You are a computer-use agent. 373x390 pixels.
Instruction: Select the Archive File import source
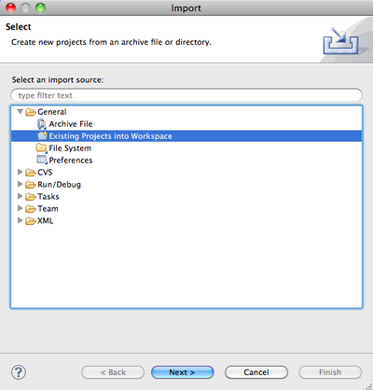71,124
